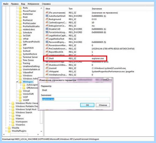This screenshot has height=143, width=156.
Task: Click the DWORD icon for PasswordExpiry value
Action: pyautogui.click(x=47, y=42)
